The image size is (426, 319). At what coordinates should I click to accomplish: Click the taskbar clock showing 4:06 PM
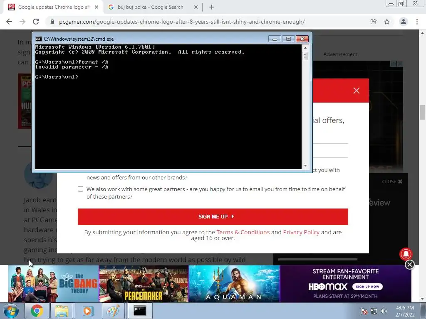[x=405, y=311]
